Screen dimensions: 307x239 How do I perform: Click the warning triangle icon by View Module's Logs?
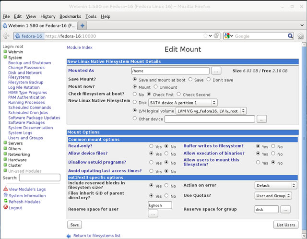[5, 189]
